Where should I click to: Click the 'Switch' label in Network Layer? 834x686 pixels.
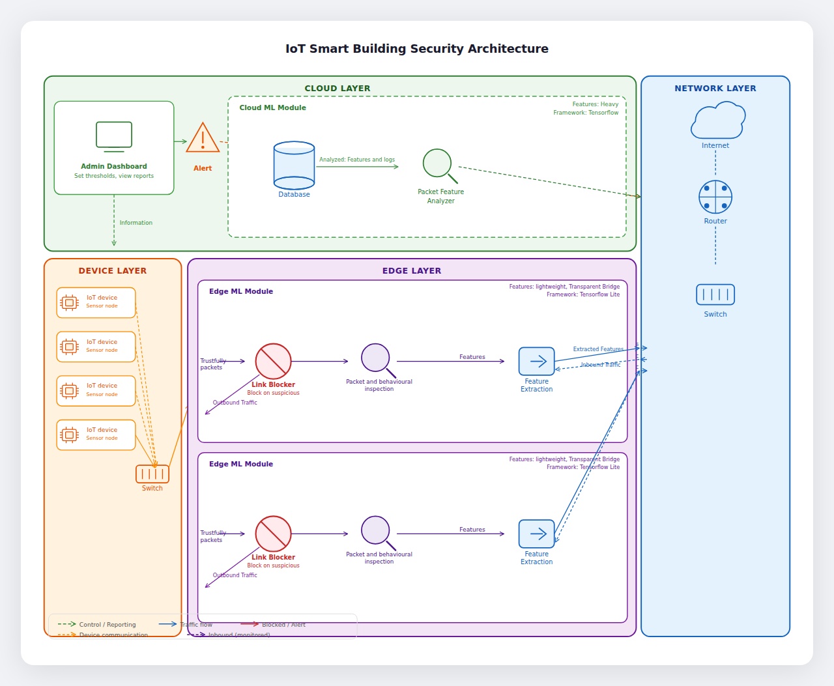(x=715, y=315)
